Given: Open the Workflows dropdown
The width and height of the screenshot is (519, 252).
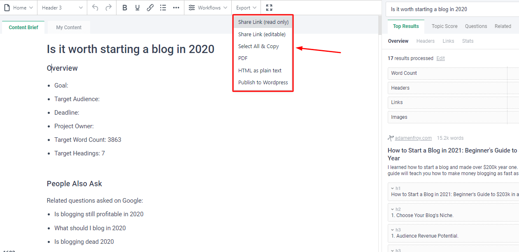Looking at the screenshot, I should pos(208,8).
